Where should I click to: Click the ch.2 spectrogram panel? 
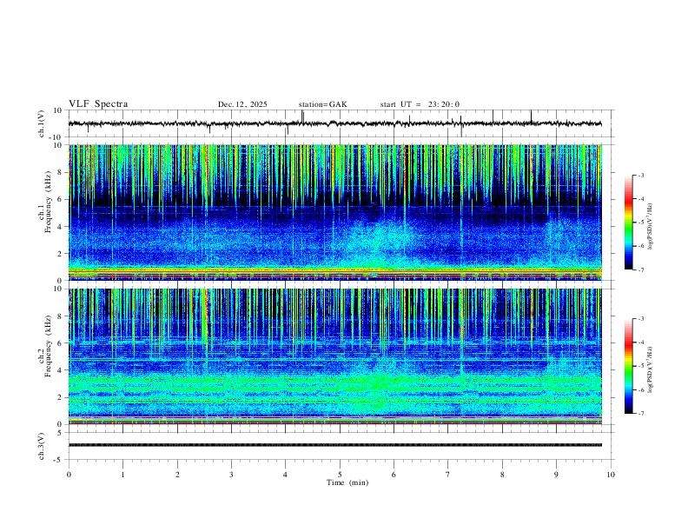(x=334, y=356)
